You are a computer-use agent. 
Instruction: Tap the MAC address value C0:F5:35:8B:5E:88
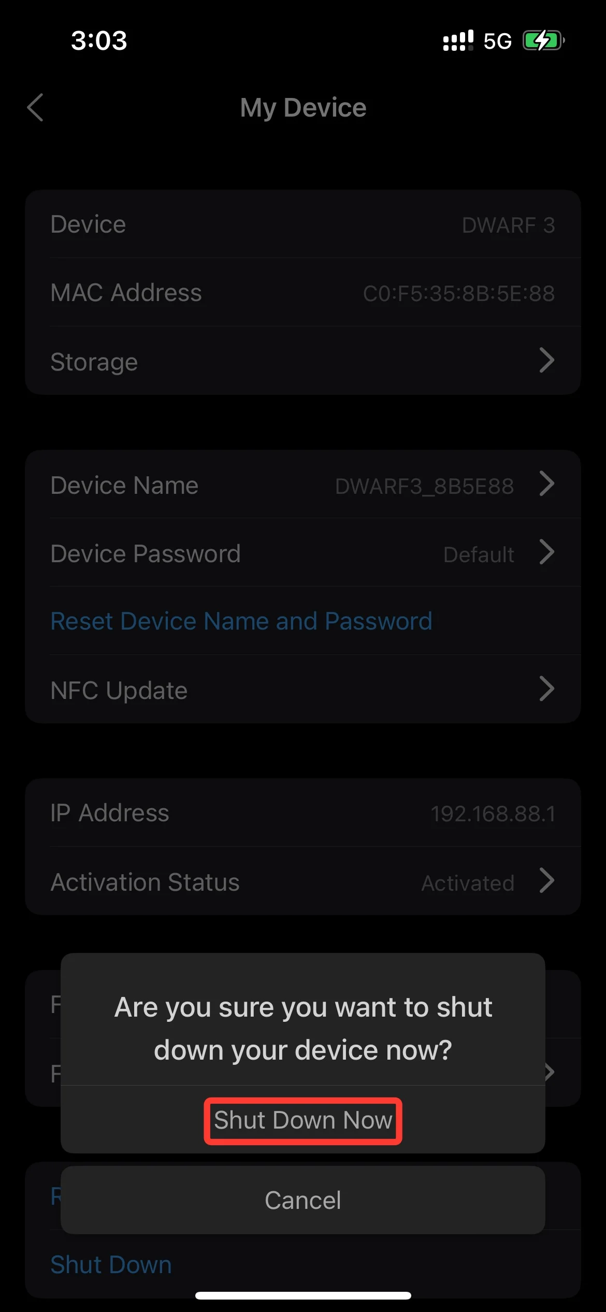click(x=459, y=293)
